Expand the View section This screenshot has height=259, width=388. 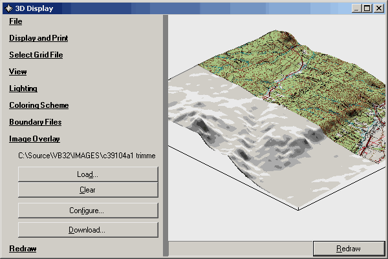click(x=18, y=72)
